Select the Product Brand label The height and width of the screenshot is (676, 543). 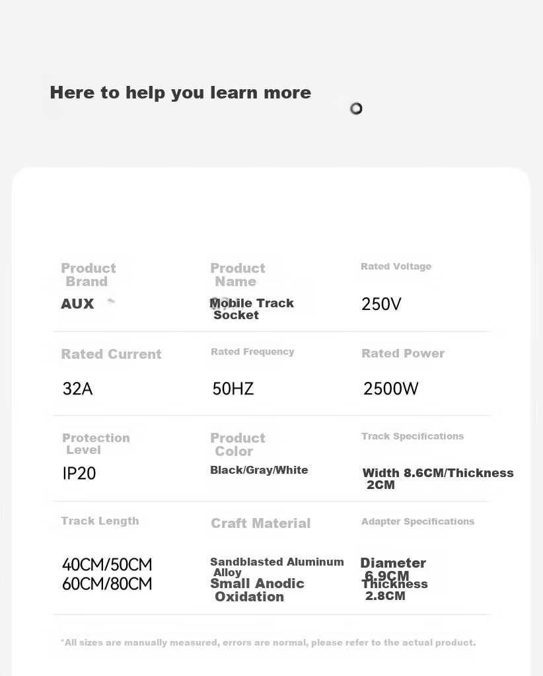tap(89, 275)
